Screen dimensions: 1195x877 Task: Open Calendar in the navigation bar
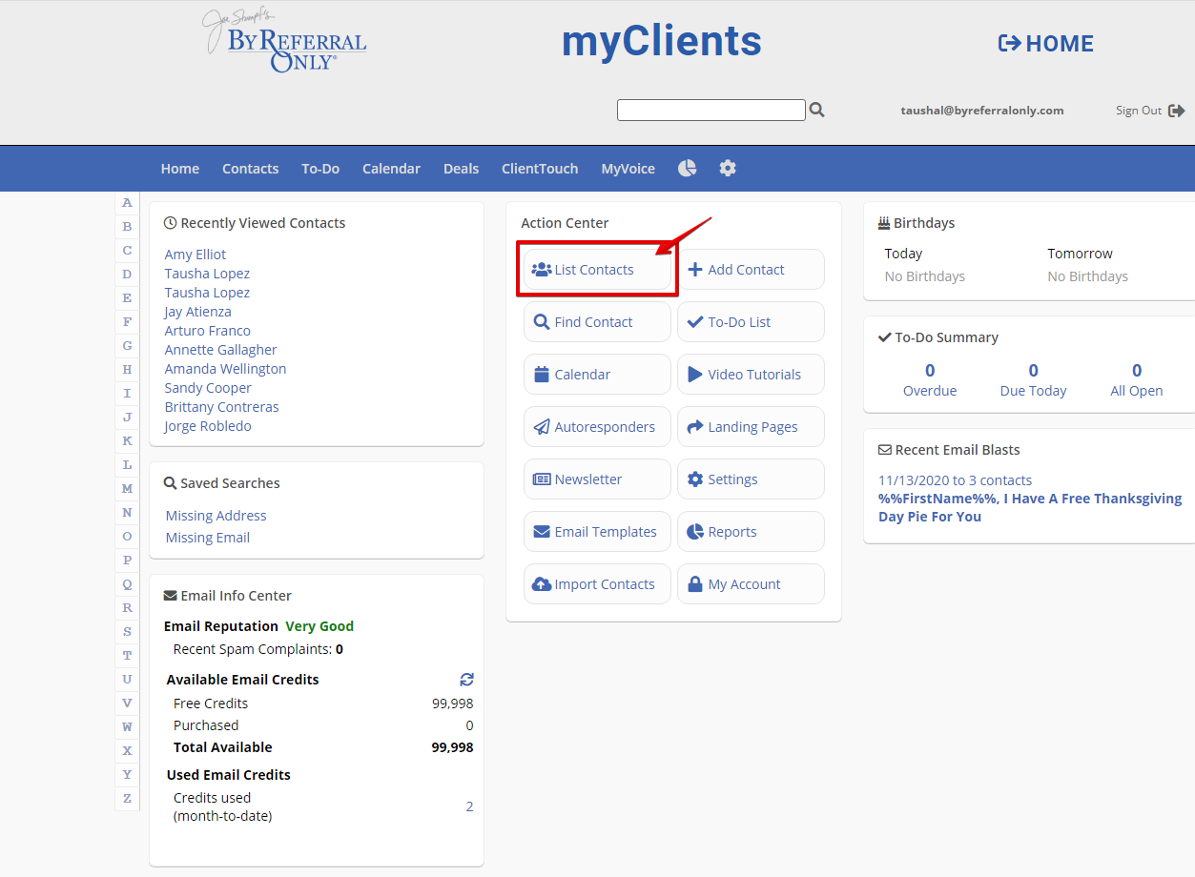point(391,169)
